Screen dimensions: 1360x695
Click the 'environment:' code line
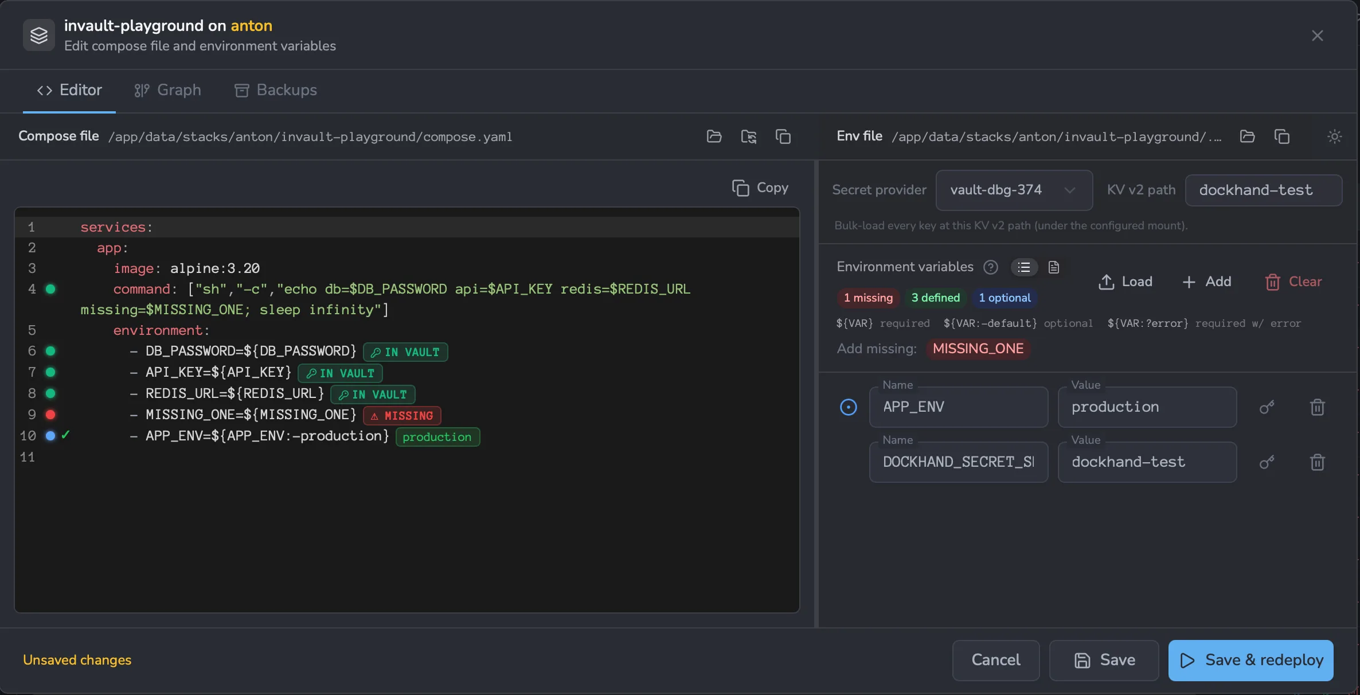point(162,330)
